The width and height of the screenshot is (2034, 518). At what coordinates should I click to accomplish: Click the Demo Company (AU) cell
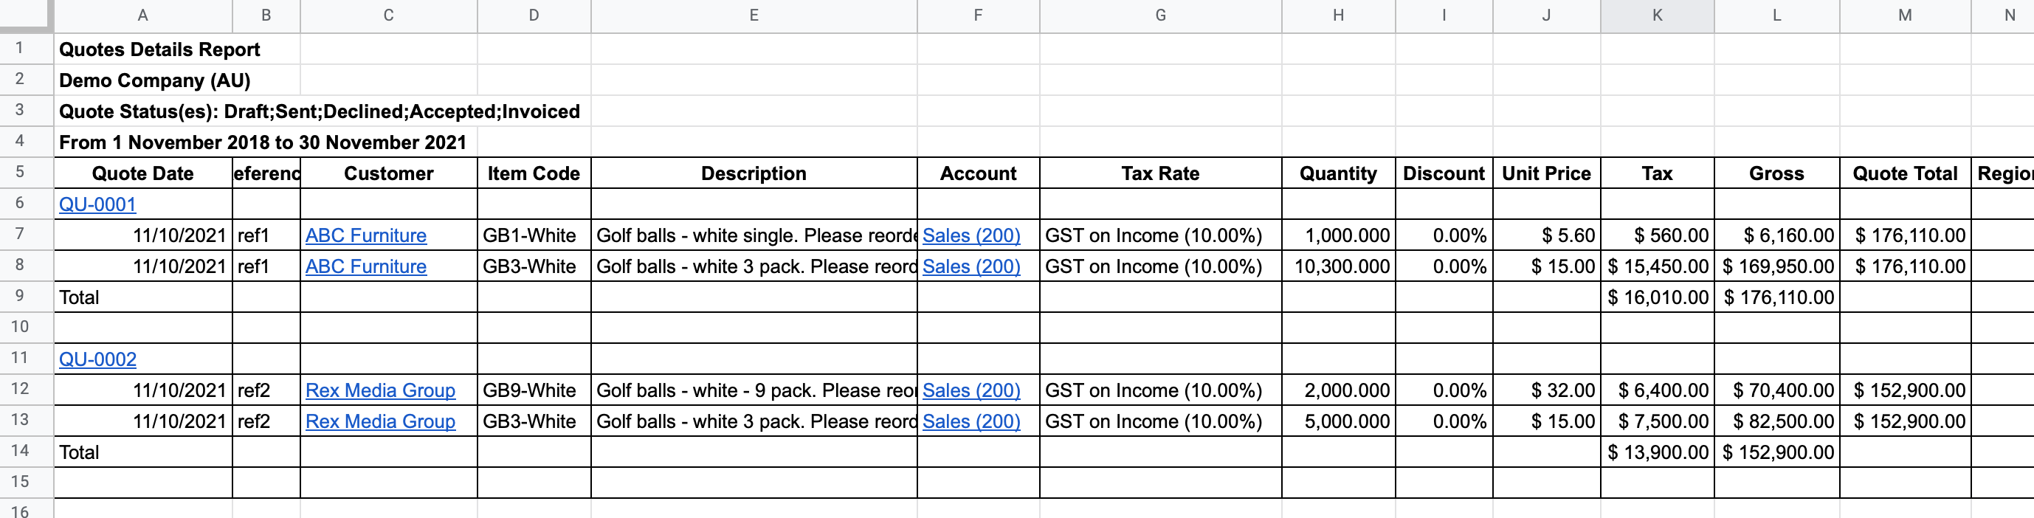click(x=155, y=80)
